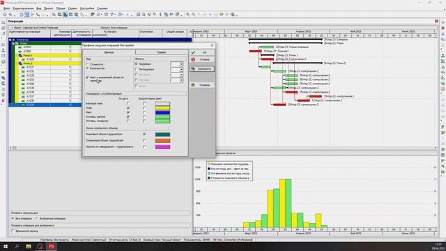Image resolution: width=446 pixels, height=251 pixels.
Task: Click the yellow note toolbar icon
Action: [x=222, y=15]
